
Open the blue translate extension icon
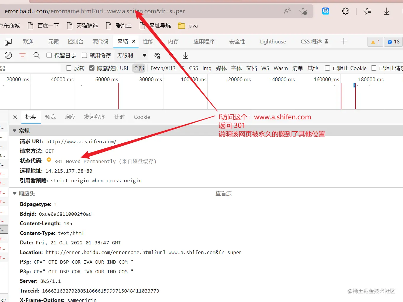(326, 11)
